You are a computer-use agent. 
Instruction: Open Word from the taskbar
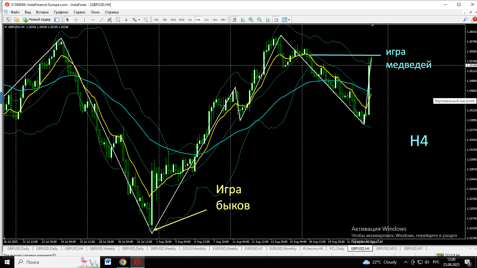108,262
